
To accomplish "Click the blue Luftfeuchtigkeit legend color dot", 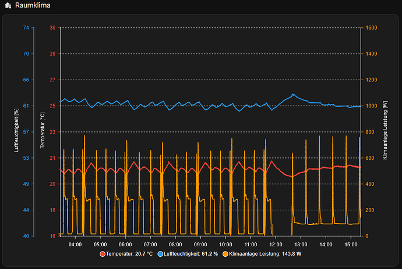I will point(160,254).
